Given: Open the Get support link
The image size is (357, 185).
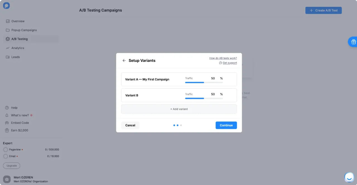Looking at the screenshot, I should [x=230, y=63].
